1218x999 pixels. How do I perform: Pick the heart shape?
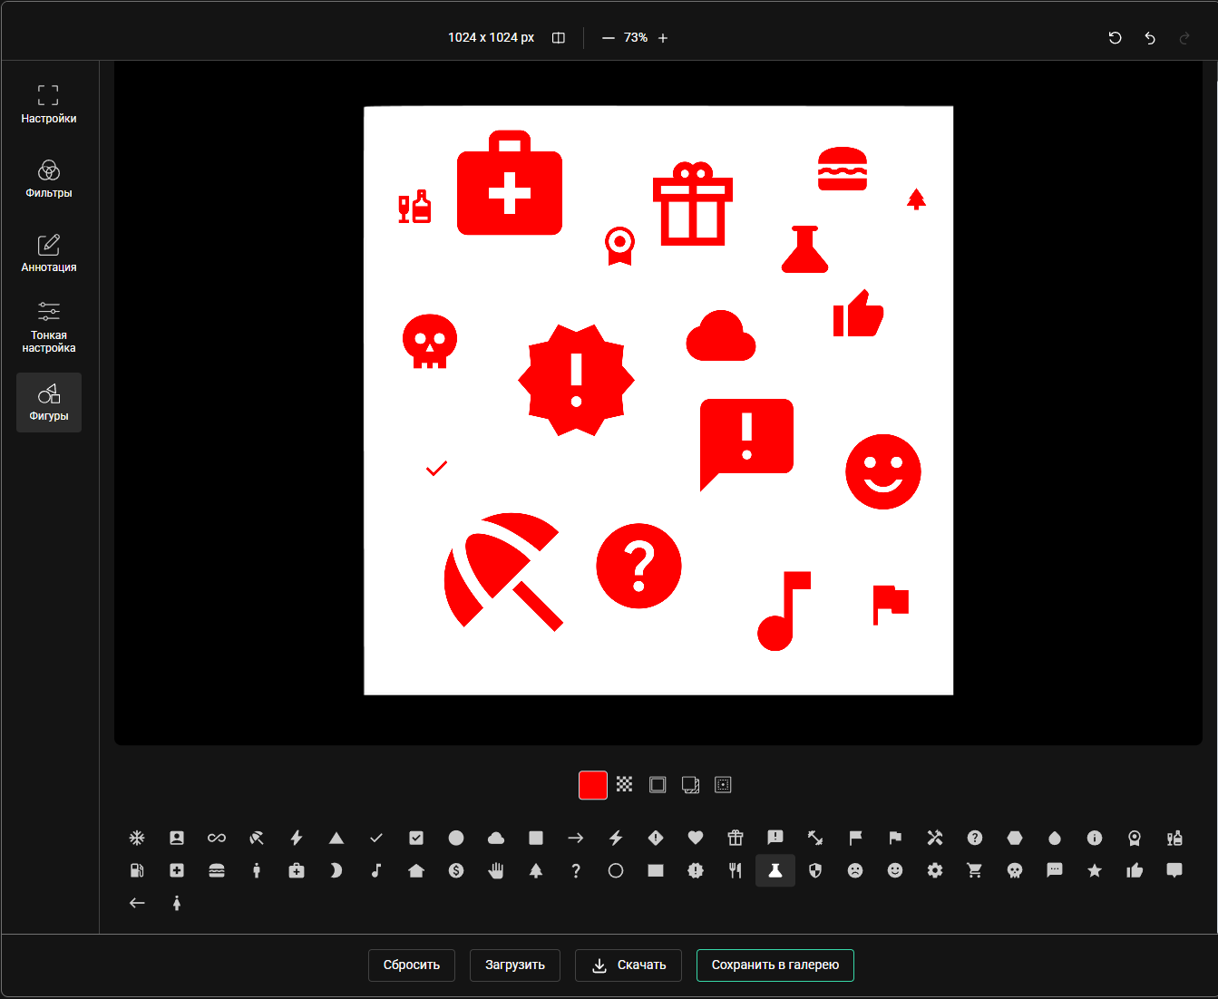tap(696, 838)
